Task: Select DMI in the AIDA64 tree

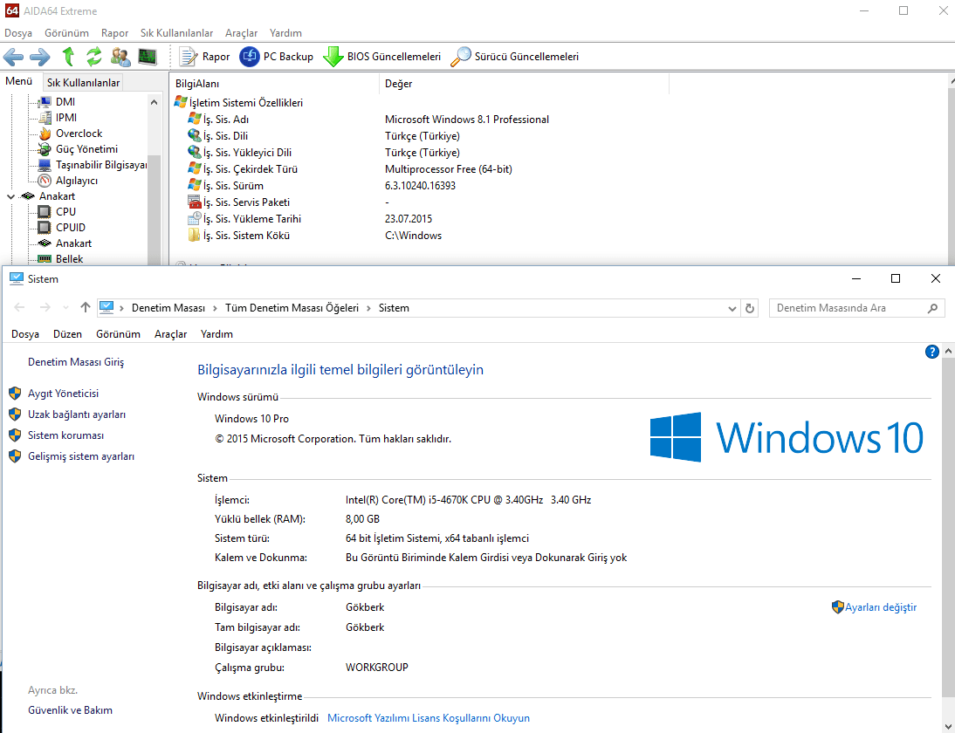Action: tap(65, 102)
